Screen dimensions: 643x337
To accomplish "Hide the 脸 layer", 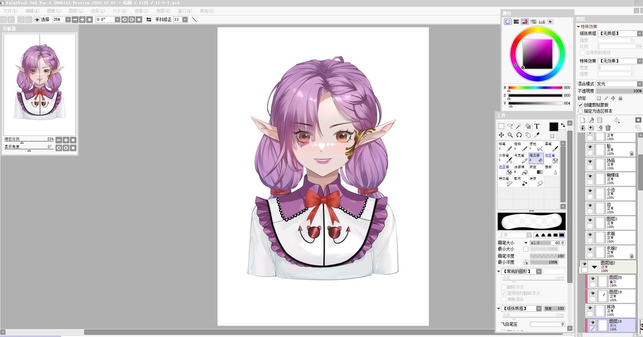I will pyautogui.click(x=590, y=147).
